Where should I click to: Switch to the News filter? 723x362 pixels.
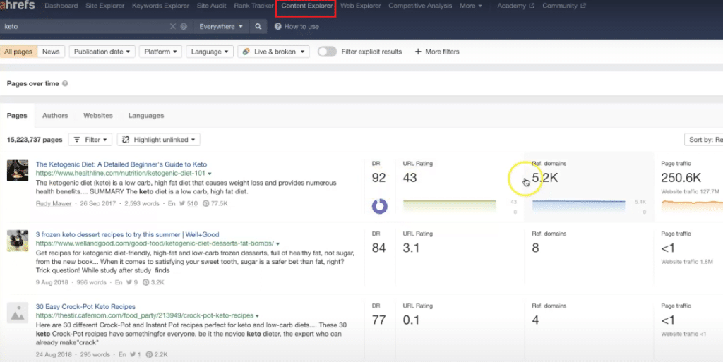coord(51,52)
